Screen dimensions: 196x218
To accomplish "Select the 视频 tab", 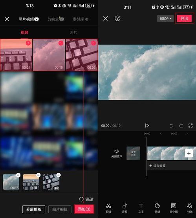I will click(24, 32).
